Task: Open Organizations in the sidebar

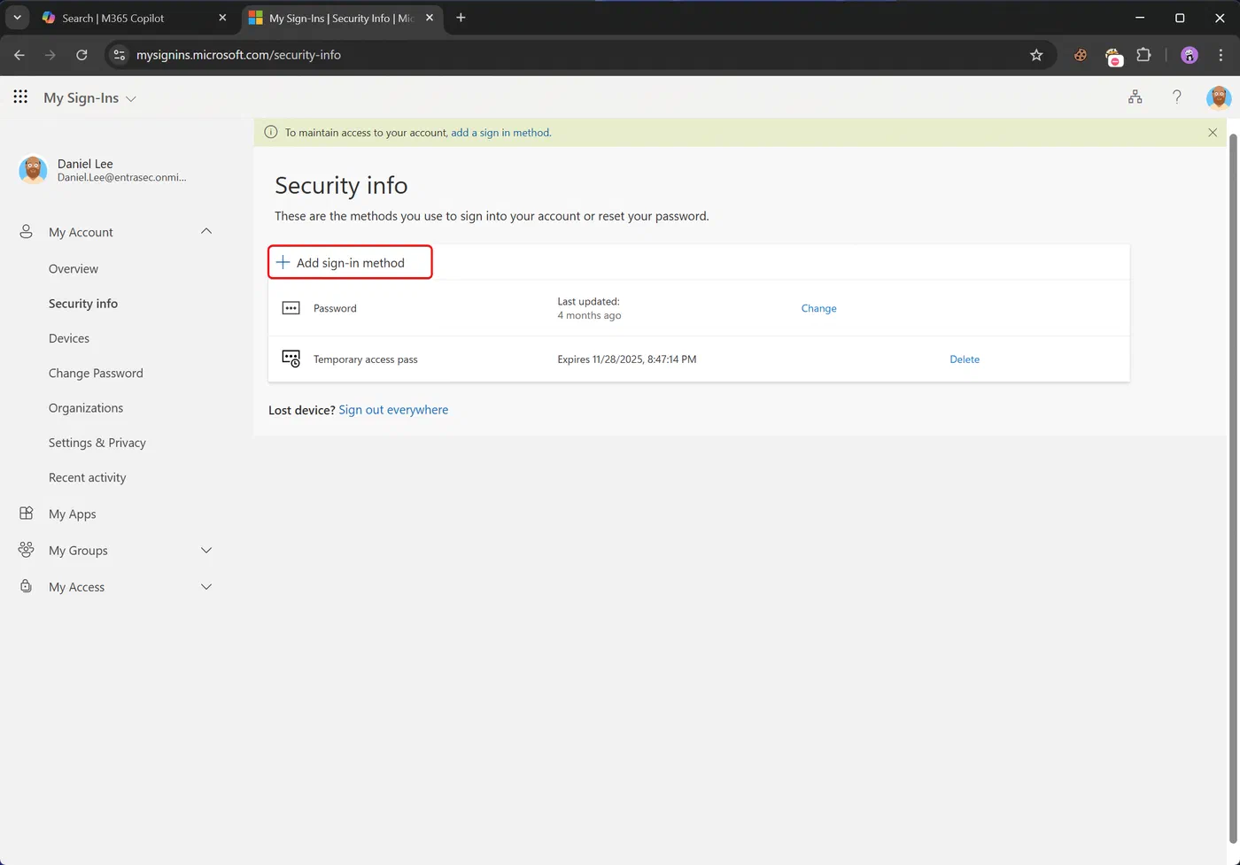Action: [86, 407]
